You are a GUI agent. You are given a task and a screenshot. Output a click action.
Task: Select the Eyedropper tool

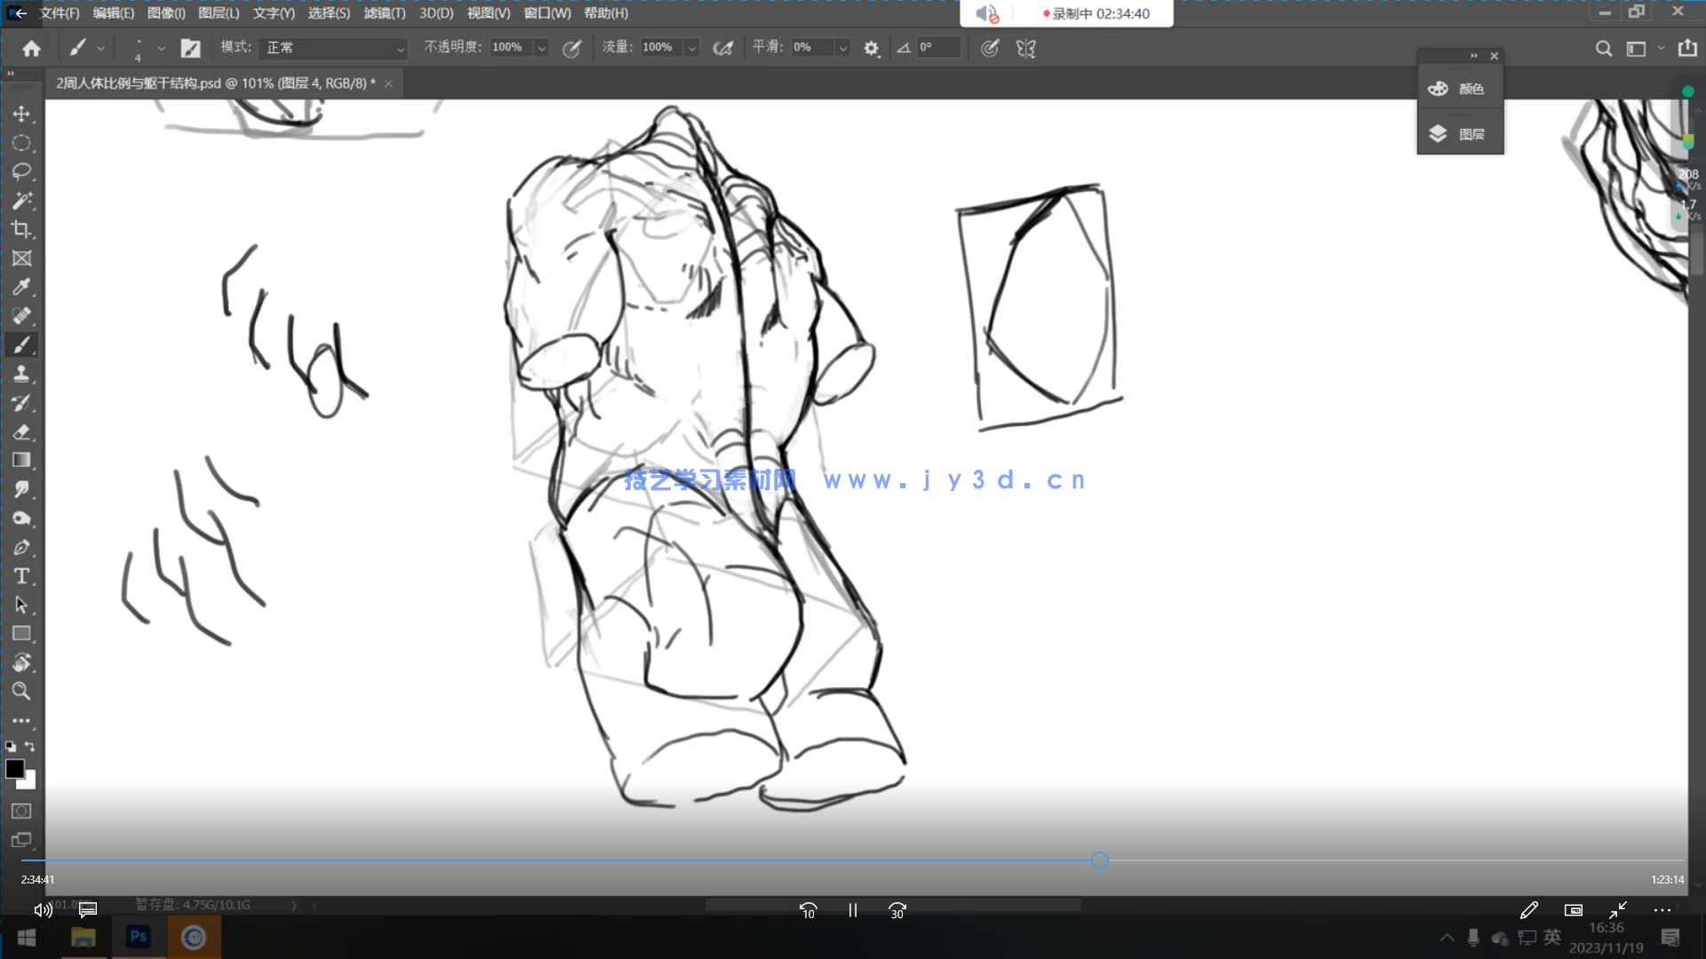21,287
